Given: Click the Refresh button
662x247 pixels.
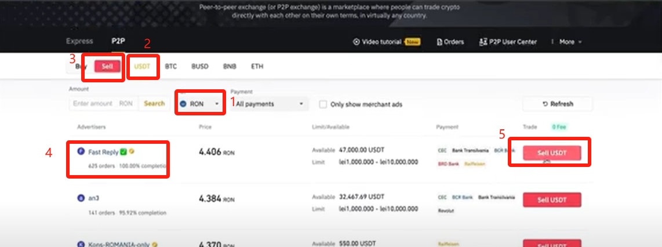Looking at the screenshot, I should point(558,104).
